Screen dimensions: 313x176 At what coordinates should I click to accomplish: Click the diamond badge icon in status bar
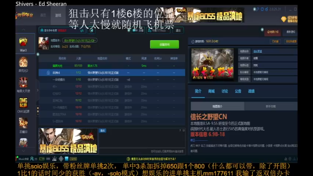(x=61, y=159)
